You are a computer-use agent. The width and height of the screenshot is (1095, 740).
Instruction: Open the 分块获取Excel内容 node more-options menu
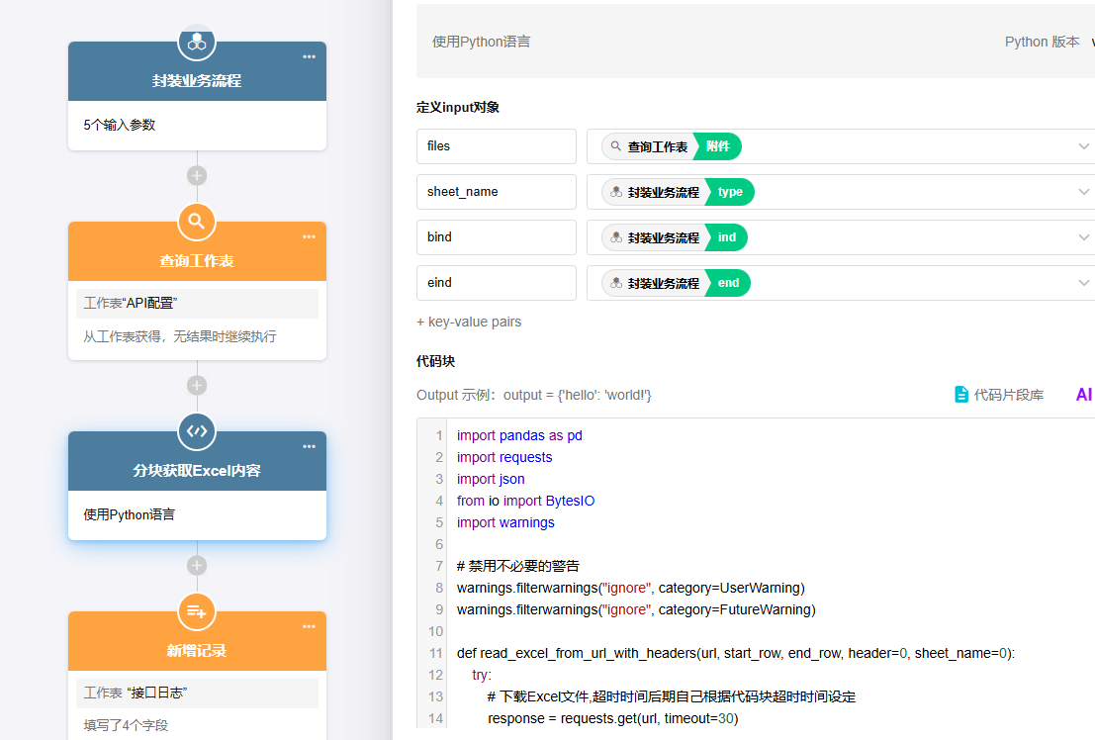(x=310, y=447)
